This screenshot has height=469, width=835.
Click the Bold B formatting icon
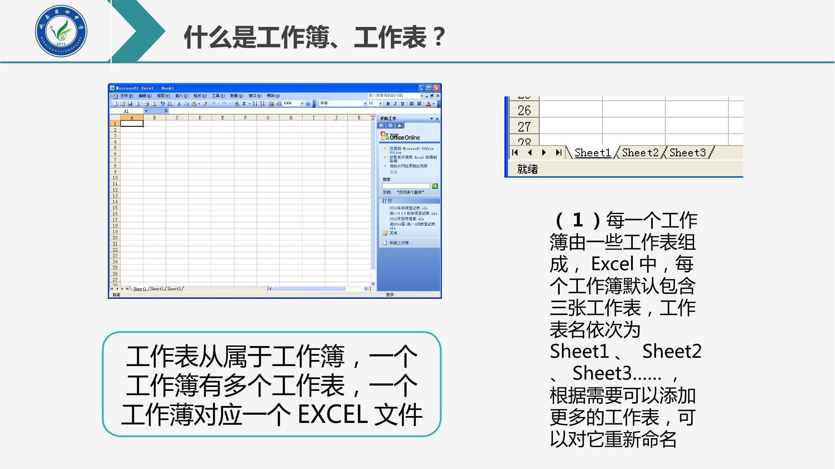tap(388, 104)
